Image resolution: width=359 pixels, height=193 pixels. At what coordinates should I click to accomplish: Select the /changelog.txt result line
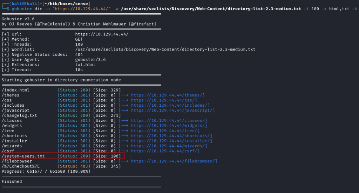61,115
